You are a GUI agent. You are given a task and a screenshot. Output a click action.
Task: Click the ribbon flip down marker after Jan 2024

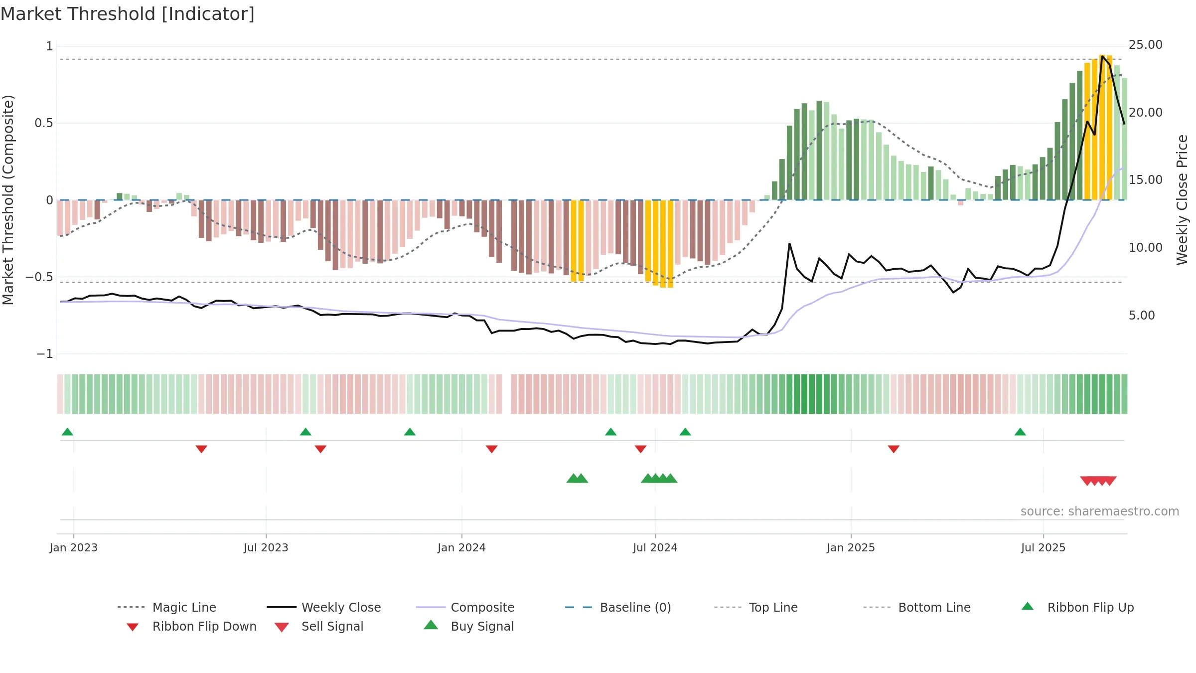492,449
